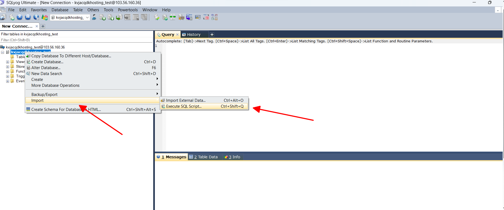Click the restore database icon with curved green arrow

[x=119, y=17]
